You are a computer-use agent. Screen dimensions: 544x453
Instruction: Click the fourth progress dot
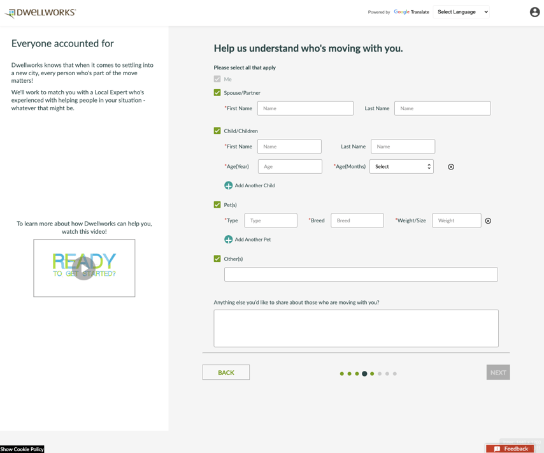click(364, 373)
